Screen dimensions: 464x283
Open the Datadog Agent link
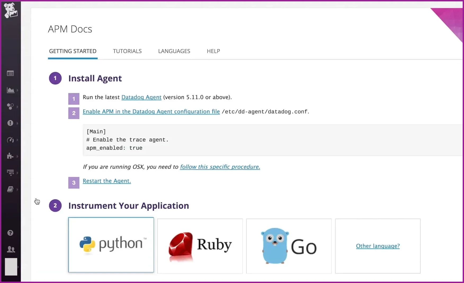point(141,97)
